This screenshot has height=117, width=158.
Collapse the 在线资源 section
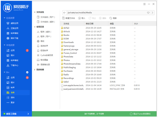[x=4, y=18]
